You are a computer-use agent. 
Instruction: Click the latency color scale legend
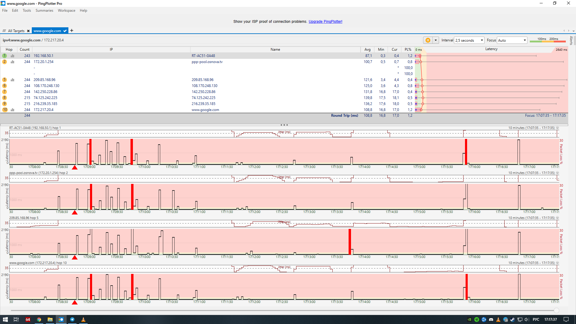(x=547, y=40)
